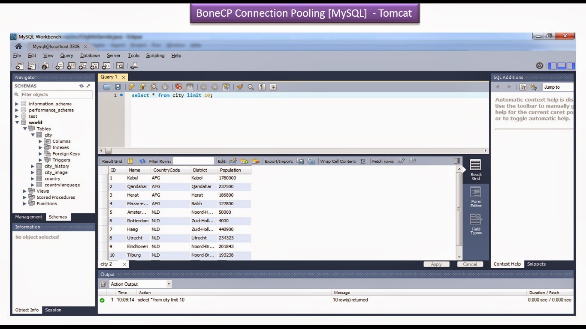
Task: Toggle invisible characters display in the editor
Action: 262,87
